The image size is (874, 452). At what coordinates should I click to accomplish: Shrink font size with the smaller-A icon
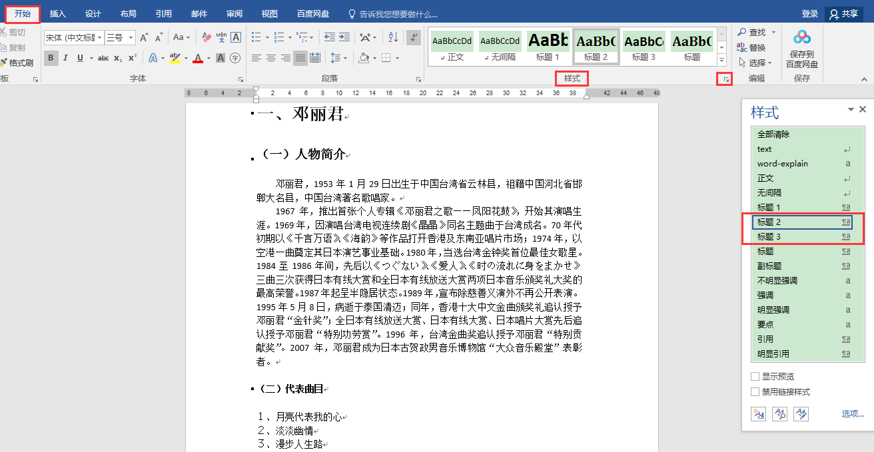click(x=158, y=38)
